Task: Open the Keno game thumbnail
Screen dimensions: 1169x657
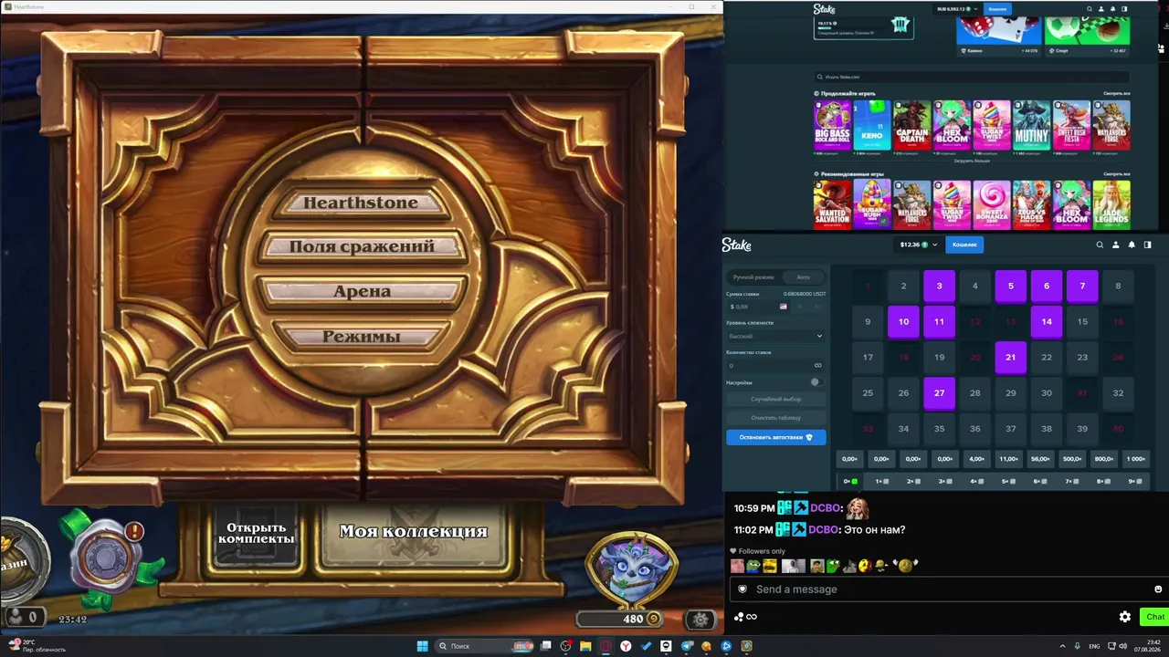Action: pyautogui.click(x=872, y=125)
